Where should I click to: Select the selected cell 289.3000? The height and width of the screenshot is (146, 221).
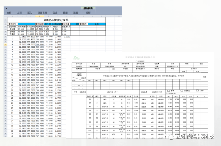pyautogui.click(x=40, y=44)
